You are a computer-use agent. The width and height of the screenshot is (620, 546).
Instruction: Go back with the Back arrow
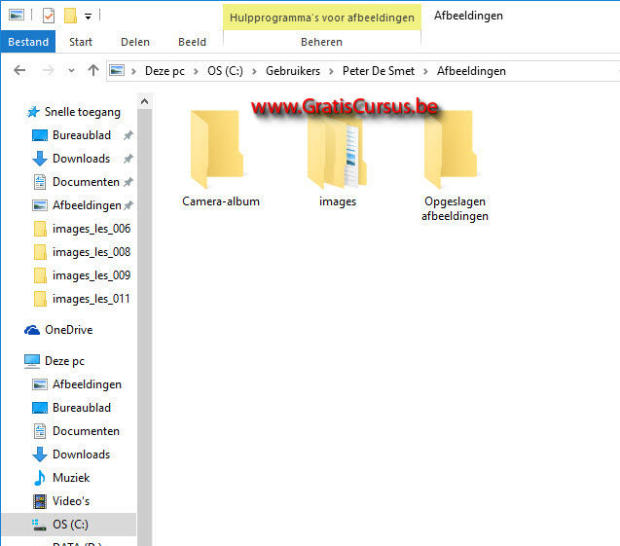(19, 71)
